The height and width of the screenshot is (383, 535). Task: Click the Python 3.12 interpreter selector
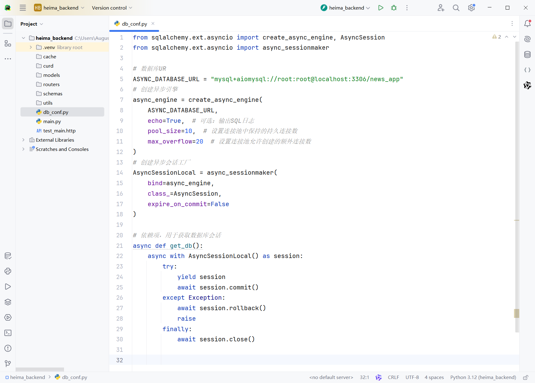[x=483, y=377]
